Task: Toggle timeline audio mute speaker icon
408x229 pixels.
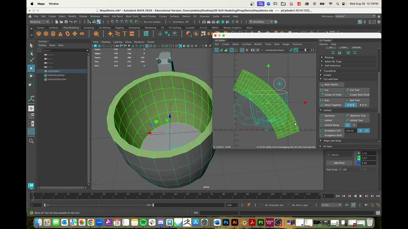Action: pyautogui.click(x=366, y=205)
